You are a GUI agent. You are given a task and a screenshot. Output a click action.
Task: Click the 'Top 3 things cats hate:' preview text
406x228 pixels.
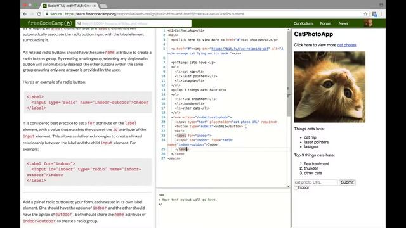[x=315, y=155]
